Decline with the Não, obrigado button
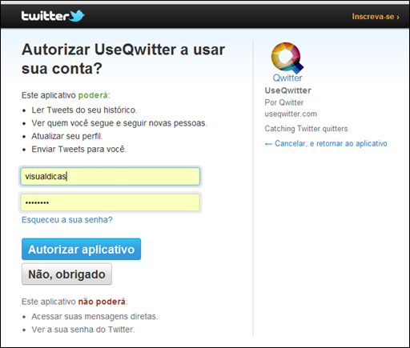 click(66, 274)
